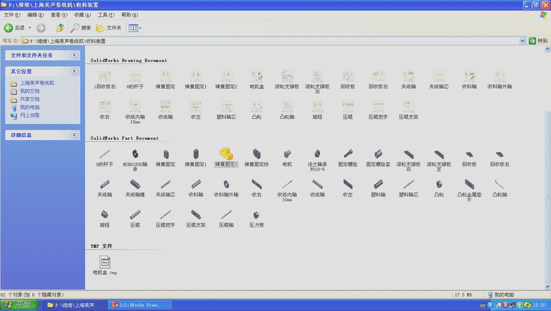551x311 pixels.
Task: Open the 共享文档 link
Action: (x=30, y=99)
